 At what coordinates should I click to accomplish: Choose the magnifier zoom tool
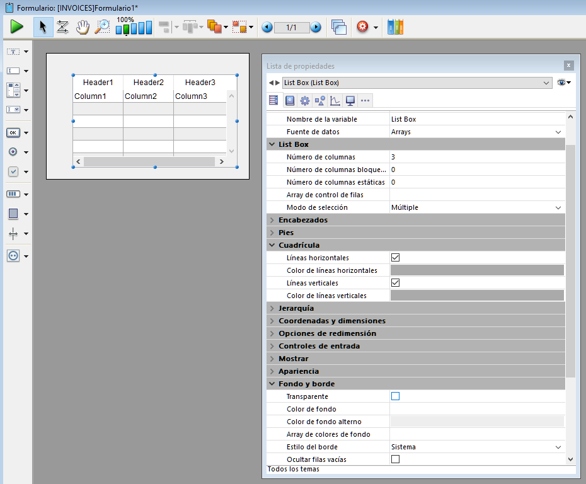pyautogui.click(x=101, y=27)
